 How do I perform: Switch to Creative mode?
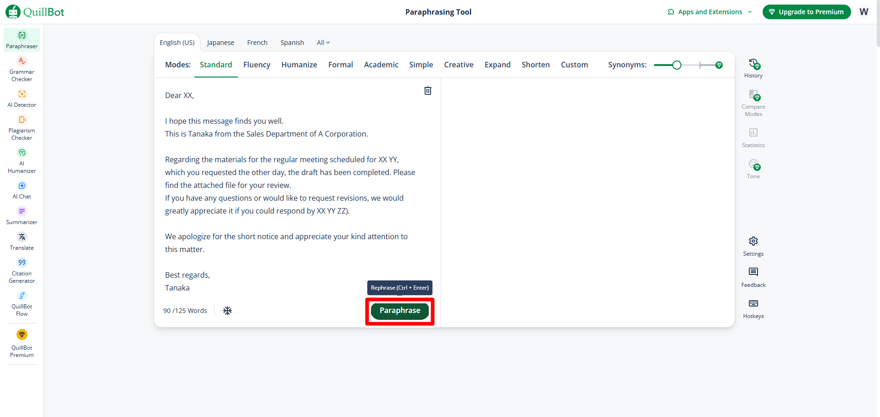[x=459, y=65]
